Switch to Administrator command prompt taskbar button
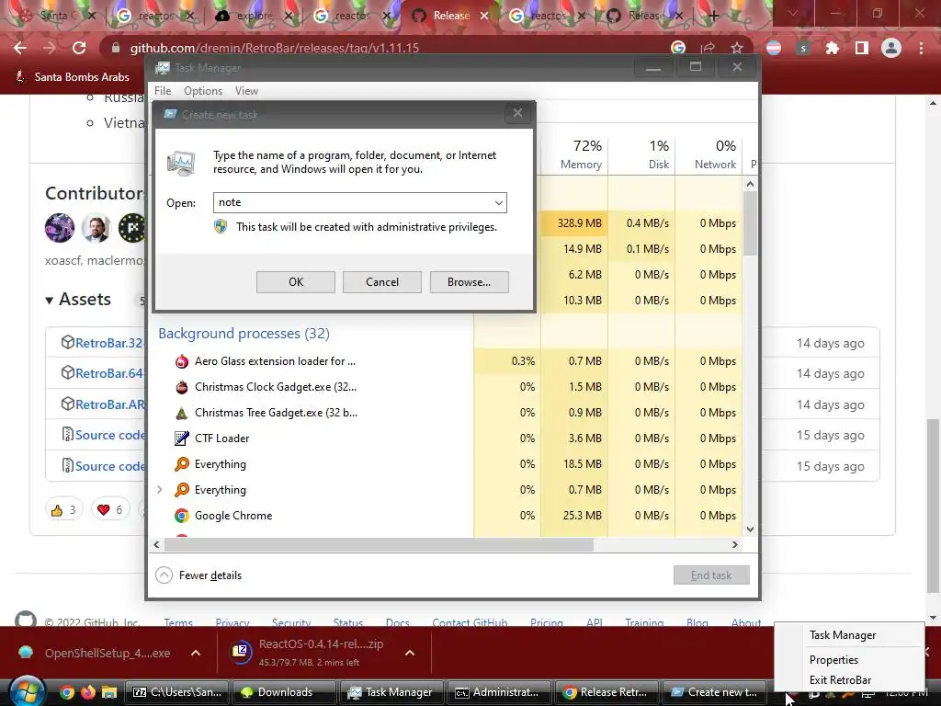The height and width of the screenshot is (706, 941). click(497, 692)
